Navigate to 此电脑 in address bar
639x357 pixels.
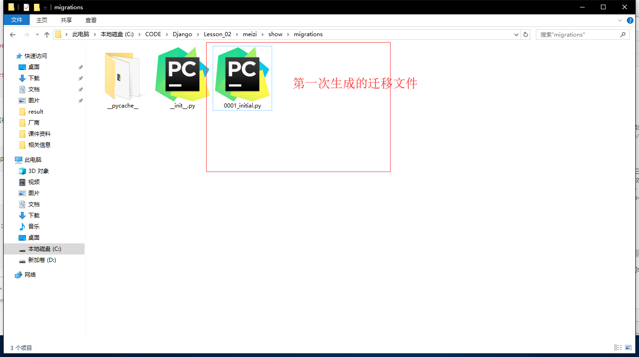(81, 34)
